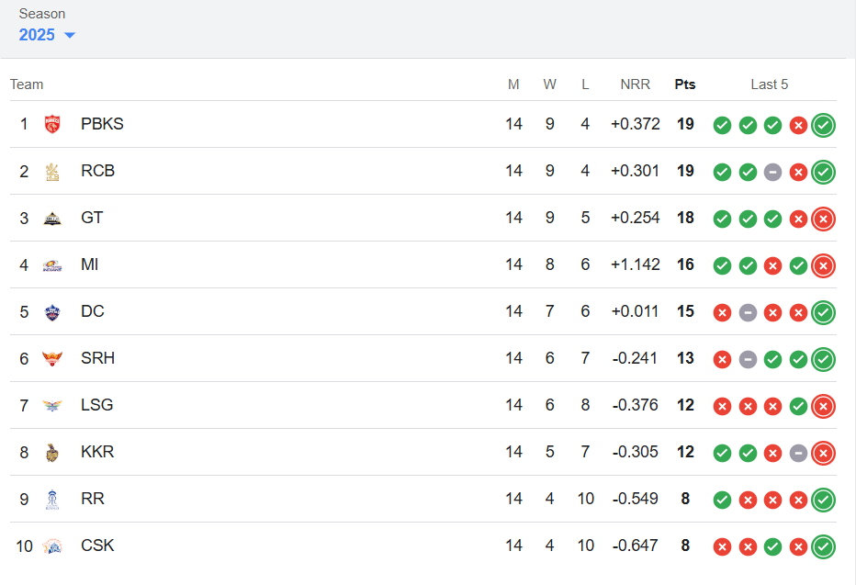Click the NRR column header
856x585 pixels.
(635, 84)
